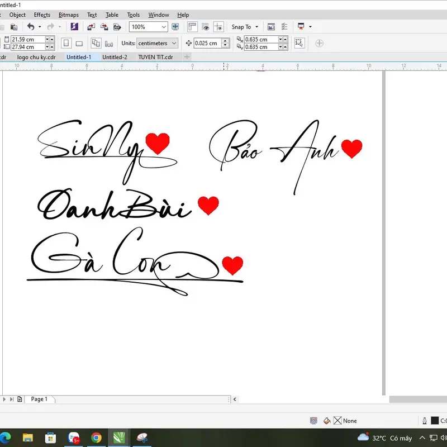Increase duplicate X distance stepper
The height and width of the screenshot is (447, 447).
pyautogui.click(x=285, y=39)
